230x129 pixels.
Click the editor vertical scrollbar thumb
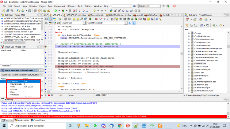point(182,54)
